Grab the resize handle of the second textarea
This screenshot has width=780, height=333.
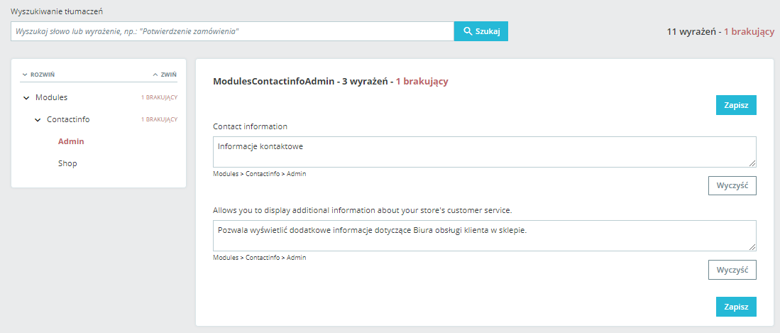pyautogui.click(x=752, y=247)
